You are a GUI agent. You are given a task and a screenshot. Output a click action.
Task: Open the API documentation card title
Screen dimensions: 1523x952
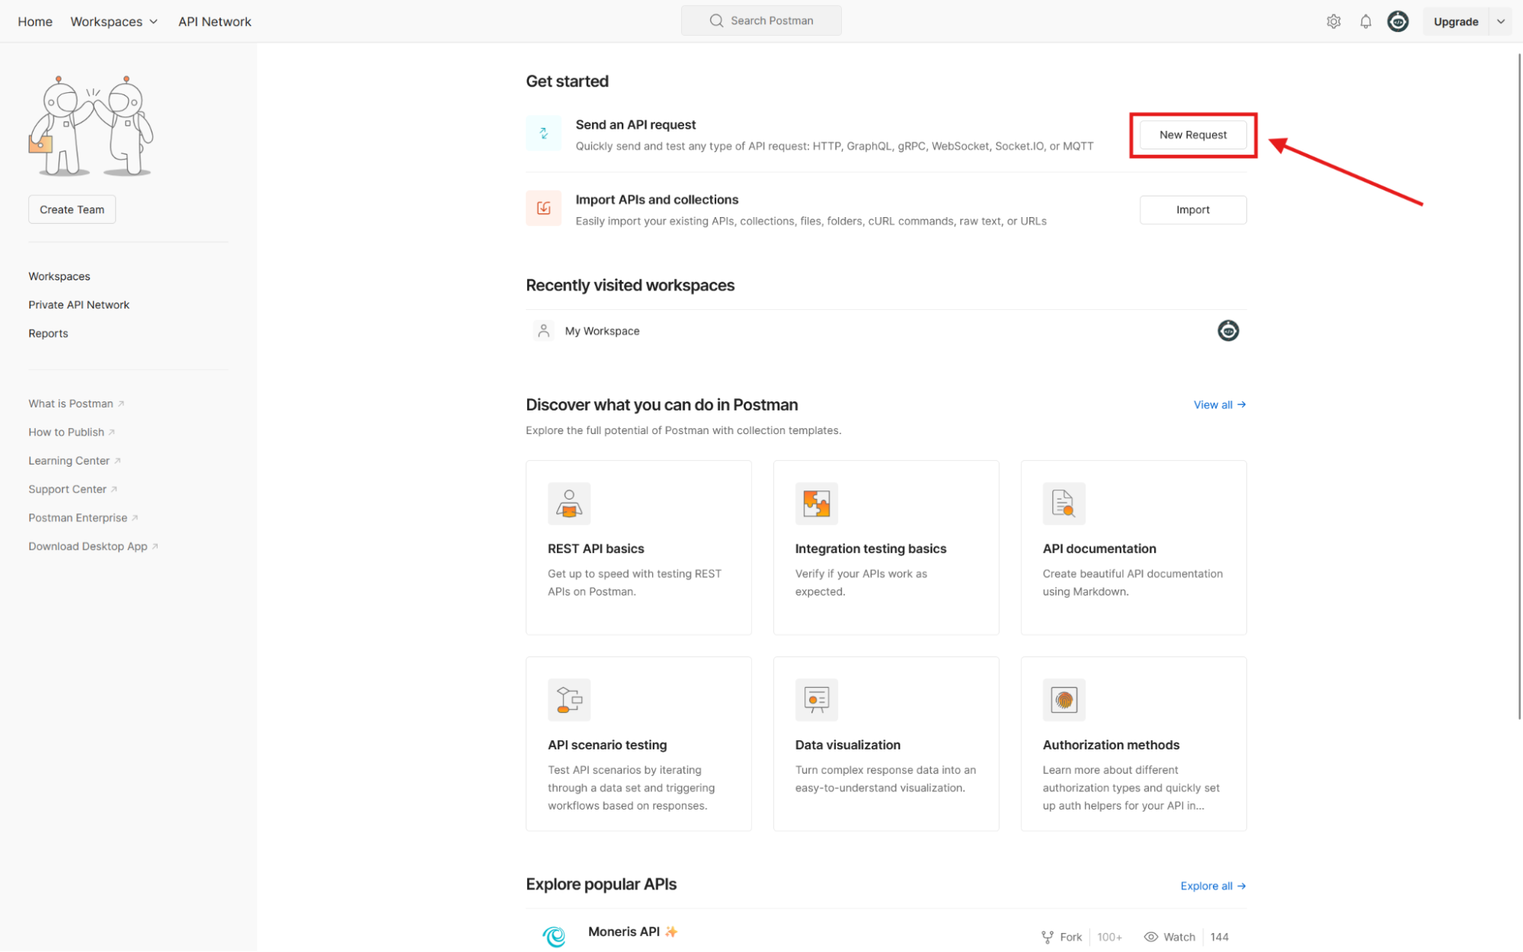tap(1099, 548)
